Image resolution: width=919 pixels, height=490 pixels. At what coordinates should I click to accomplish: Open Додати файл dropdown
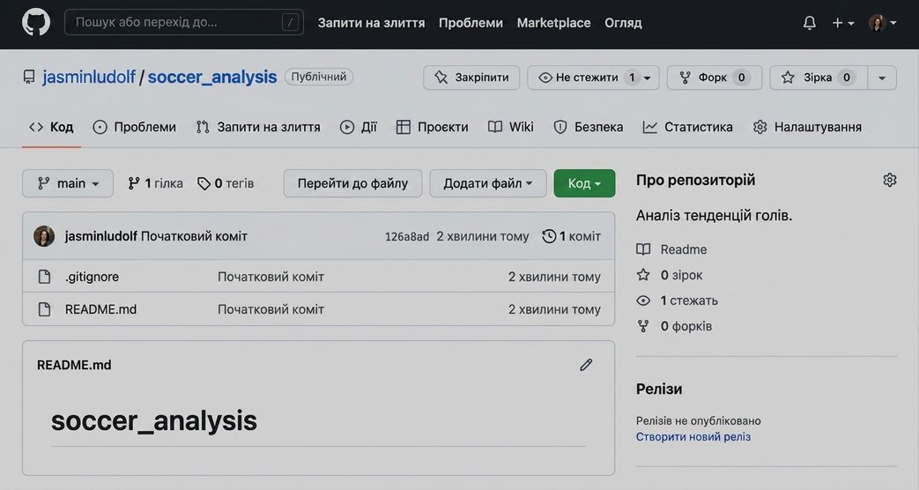point(487,183)
